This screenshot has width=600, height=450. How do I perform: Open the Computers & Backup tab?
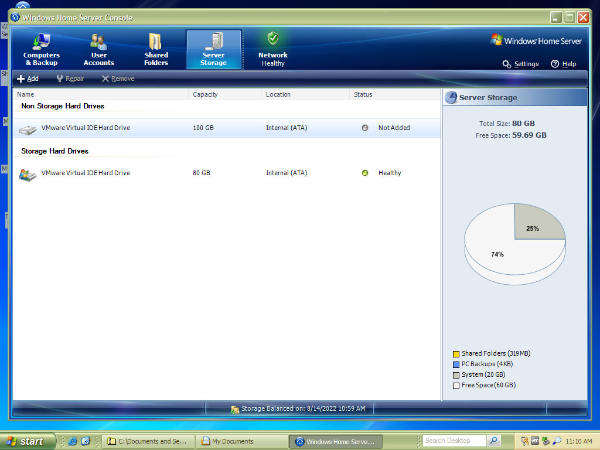42,49
